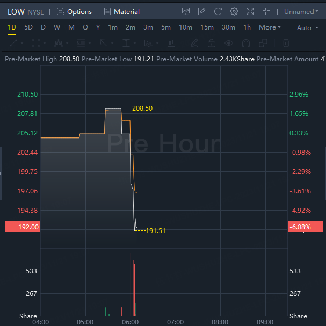
Task: Click the 208.50 high marker on chart
Action: [142, 108]
